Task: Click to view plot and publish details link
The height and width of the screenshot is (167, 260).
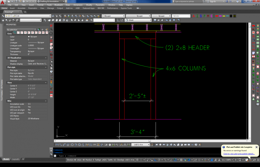Action: pyautogui.click(x=239, y=154)
